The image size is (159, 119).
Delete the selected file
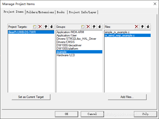[137, 27]
